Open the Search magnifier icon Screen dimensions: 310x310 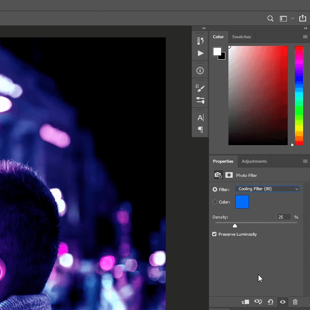click(270, 18)
